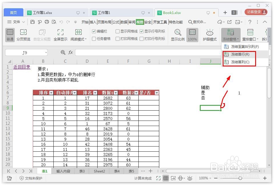The height and width of the screenshot is (185, 274).
Task: Switch to the Sheet2 sheet tab
Action: click(x=99, y=171)
